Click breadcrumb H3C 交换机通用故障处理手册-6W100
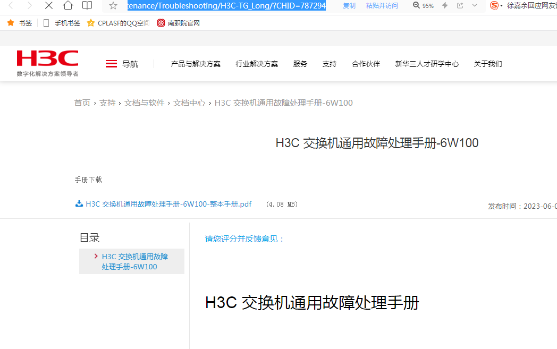557x349 pixels. 283,103
